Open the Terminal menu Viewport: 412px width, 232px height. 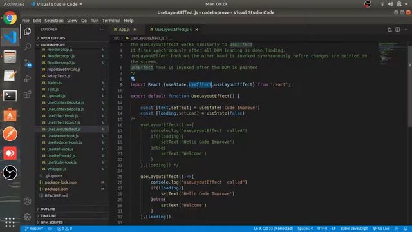point(111,21)
